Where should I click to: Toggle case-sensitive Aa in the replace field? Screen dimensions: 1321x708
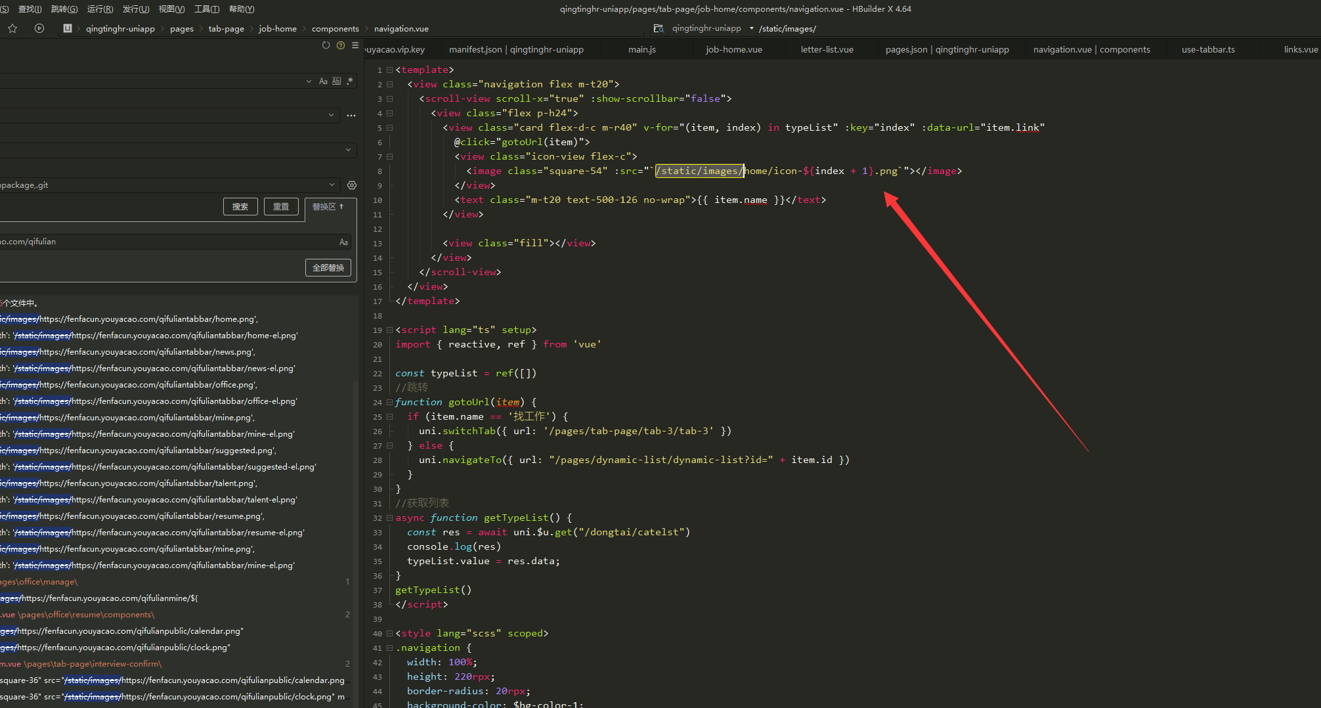pos(343,242)
